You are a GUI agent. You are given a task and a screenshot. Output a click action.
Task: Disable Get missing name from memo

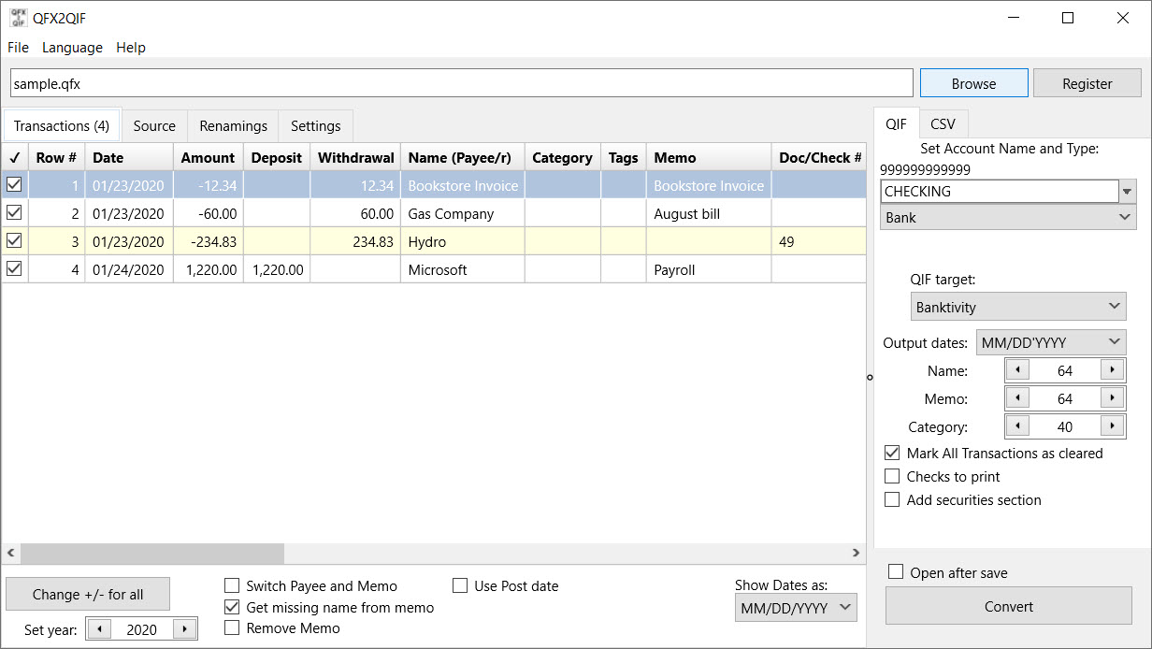coord(232,607)
